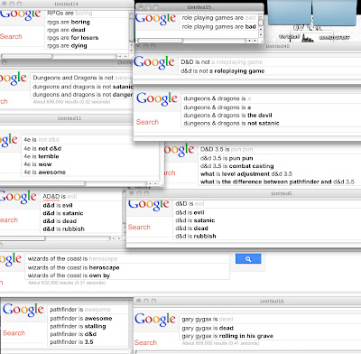Click vertical scrollbar of Untitled14 window
This screenshot has width=361, height=354.
131,30
